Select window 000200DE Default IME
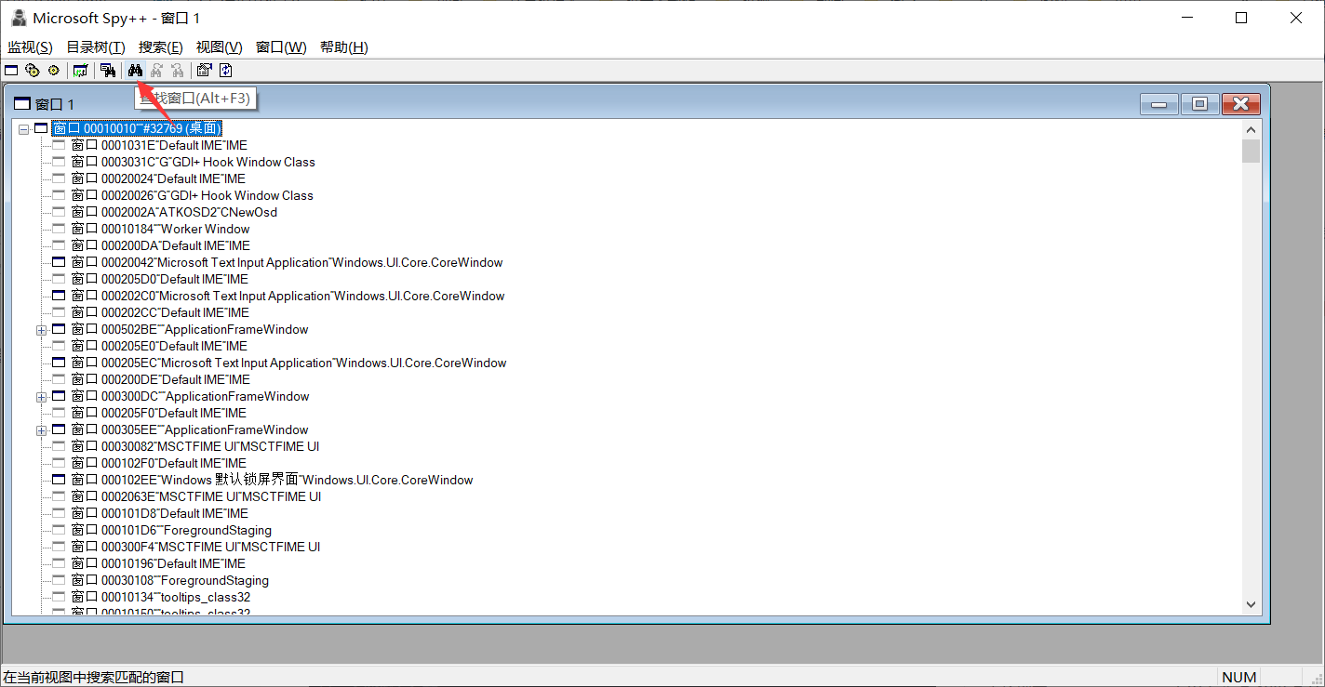Viewport: 1325px width, 687px height. pos(160,379)
